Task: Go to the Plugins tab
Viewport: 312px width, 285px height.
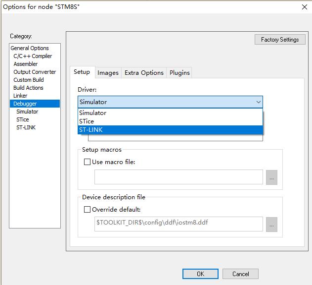Action: coord(179,73)
